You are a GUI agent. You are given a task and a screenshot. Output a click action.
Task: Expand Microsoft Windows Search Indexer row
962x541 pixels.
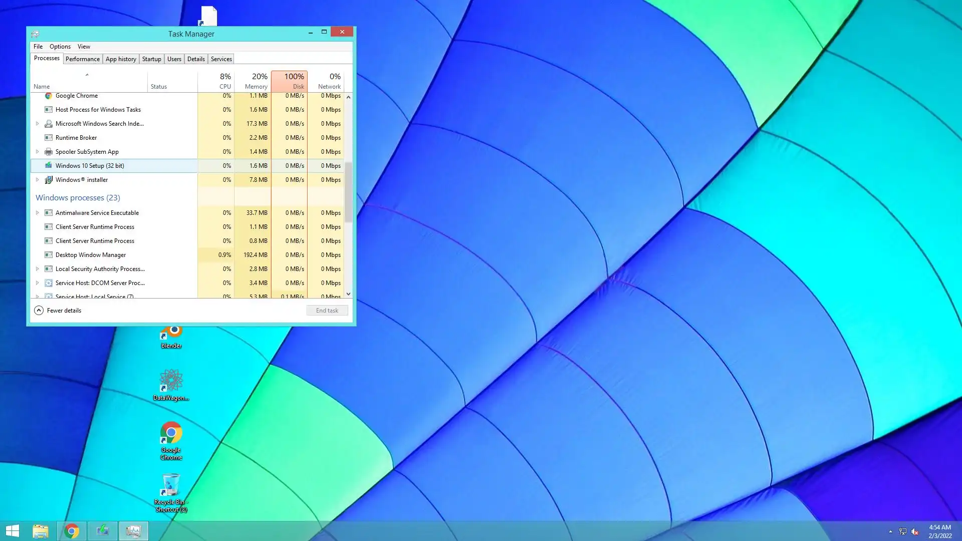37,124
